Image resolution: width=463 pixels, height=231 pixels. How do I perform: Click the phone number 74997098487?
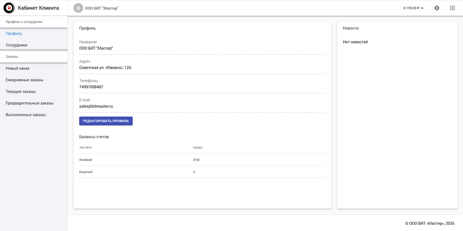[x=91, y=87]
